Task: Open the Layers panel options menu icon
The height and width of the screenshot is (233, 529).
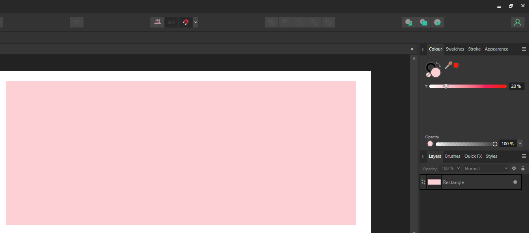Action: click(x=523, y=156)
